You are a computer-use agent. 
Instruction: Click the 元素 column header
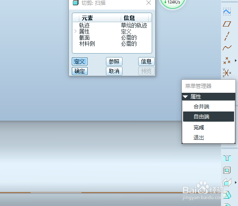pyautogui.click(x=100, y=18)
